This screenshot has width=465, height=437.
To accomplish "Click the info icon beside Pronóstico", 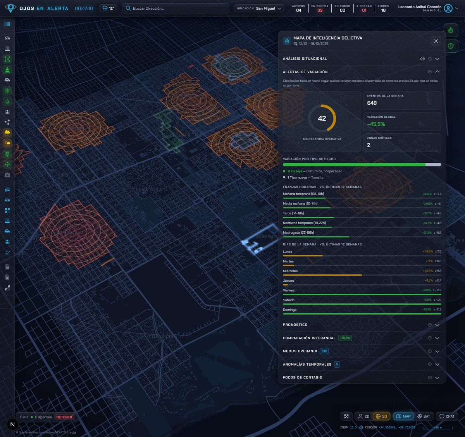I will 430,325.
